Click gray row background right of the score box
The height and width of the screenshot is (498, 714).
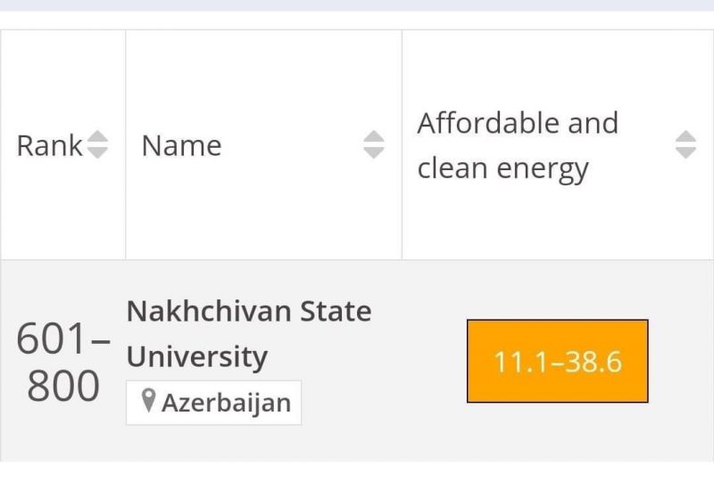click(680, 361)
